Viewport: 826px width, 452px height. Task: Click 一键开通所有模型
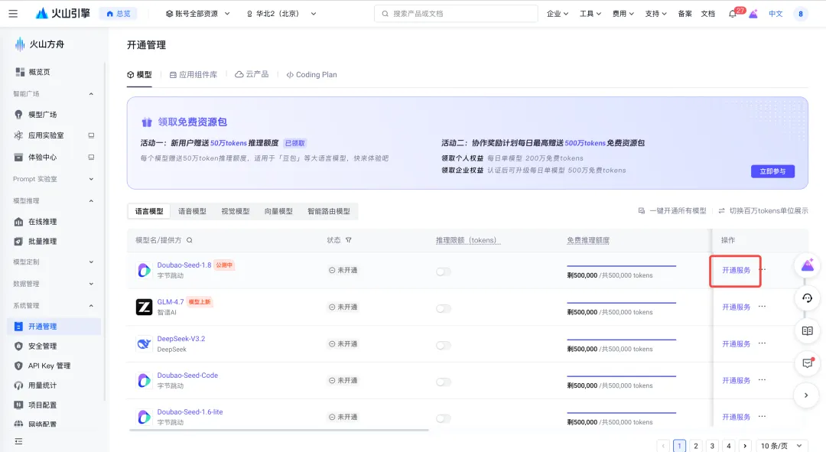pos(672,211)
